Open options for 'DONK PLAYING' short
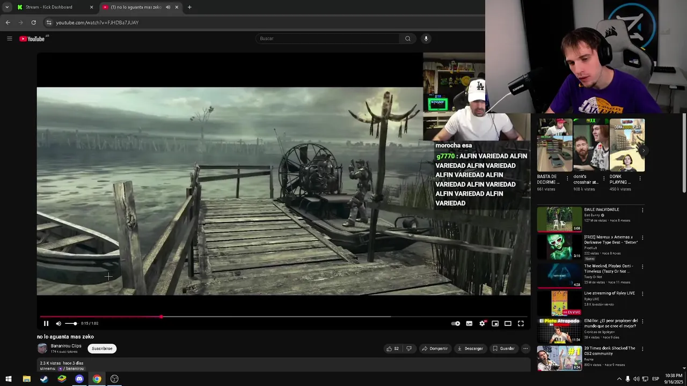Screen dimensions: 687x386 pos(640,179)
